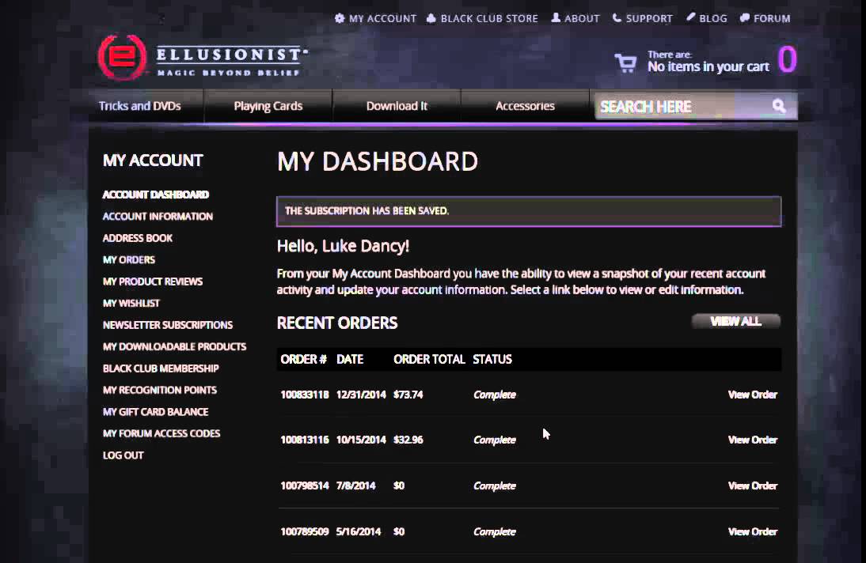View Order for order 100789509
The height and width of the screenshot is (563, 866).
[752, 531]
